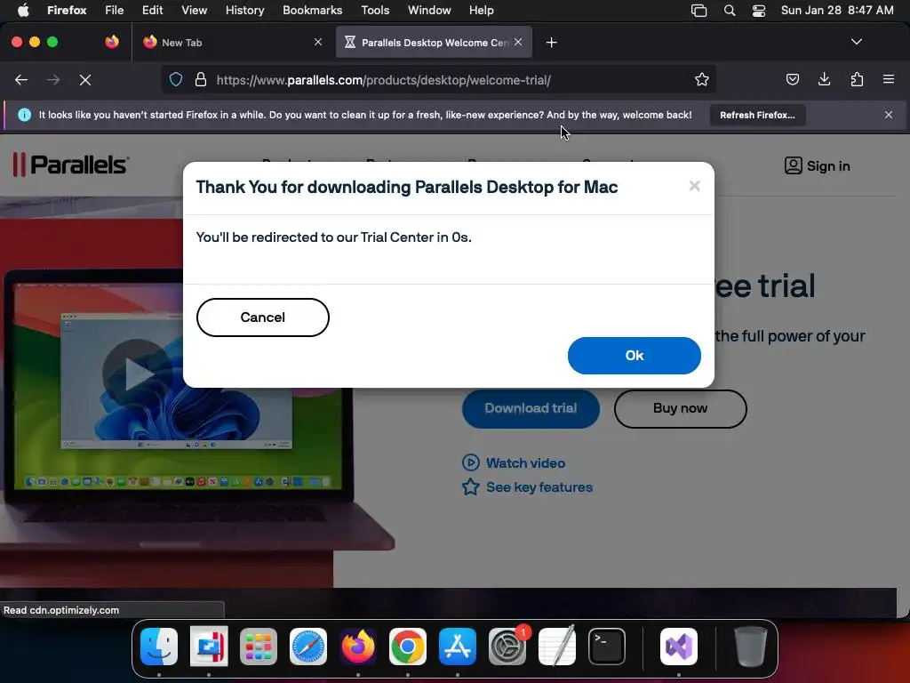Click the Download trial button
The image size is (910, 683).
531,408
